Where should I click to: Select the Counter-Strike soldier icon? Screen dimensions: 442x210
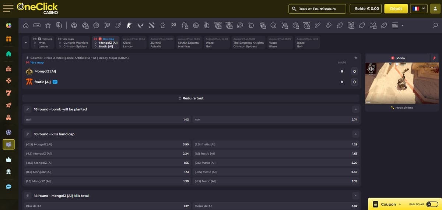click(129, 25)
